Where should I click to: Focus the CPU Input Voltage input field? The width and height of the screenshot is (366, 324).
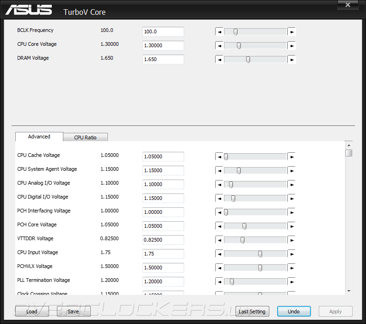pos(163,254)
